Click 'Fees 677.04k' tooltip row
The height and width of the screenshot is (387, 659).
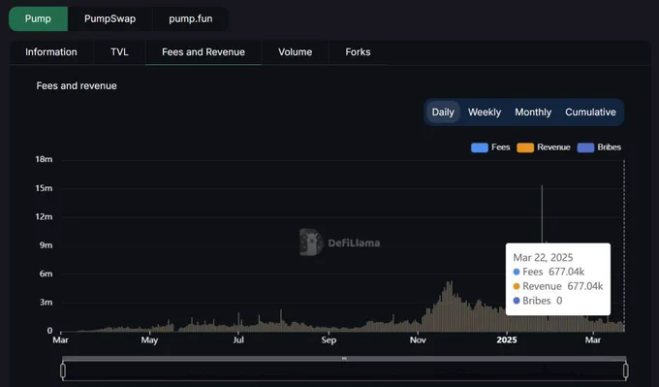tap(549, 273)
